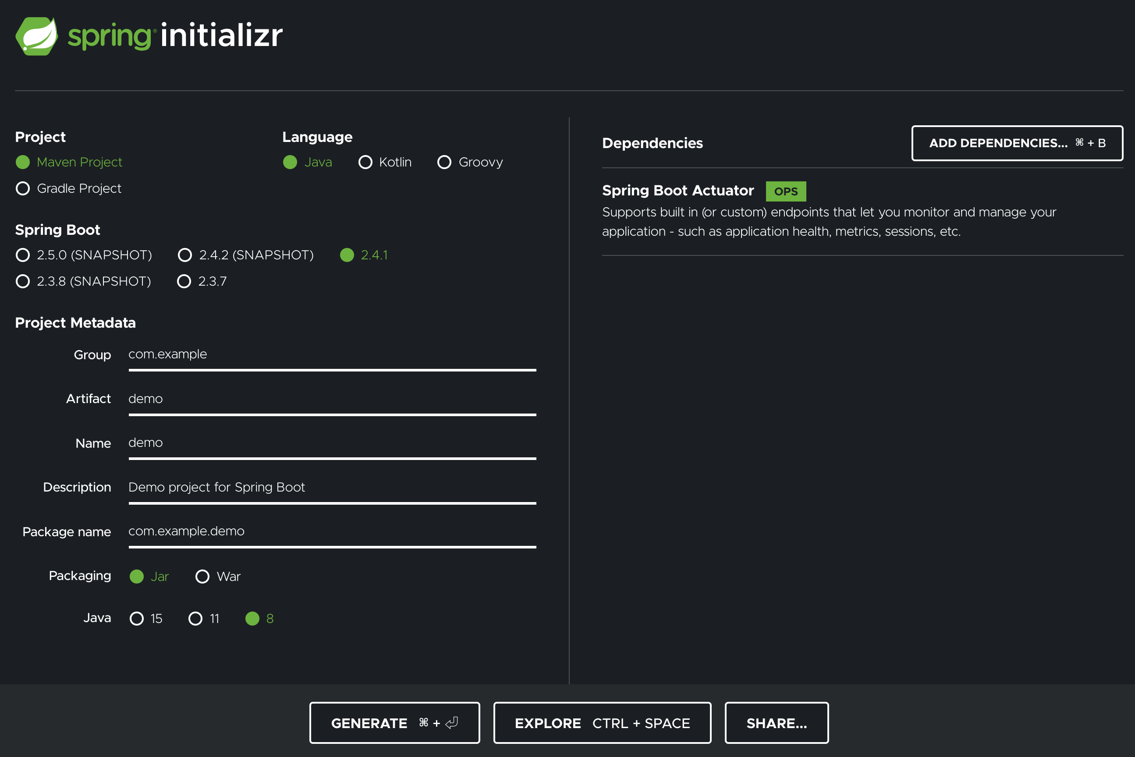Choose Kotlin as the language
The height and width of the screenshot is (757, 1135).
coord(365,162)
